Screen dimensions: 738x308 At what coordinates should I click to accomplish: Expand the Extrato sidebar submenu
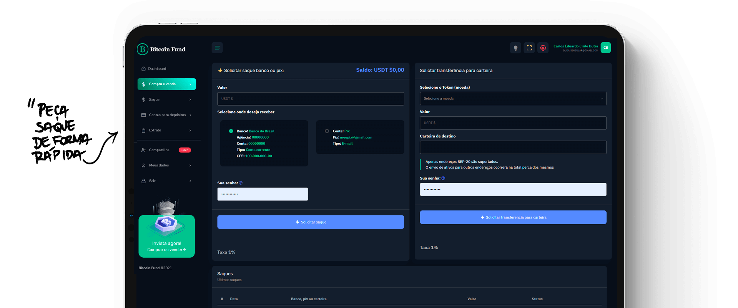[166, 131]
